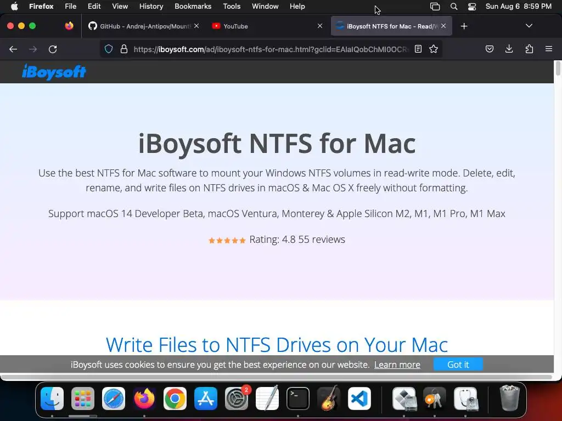
Task: Open App Store from the dock
Action: click(x=206, y=398)
